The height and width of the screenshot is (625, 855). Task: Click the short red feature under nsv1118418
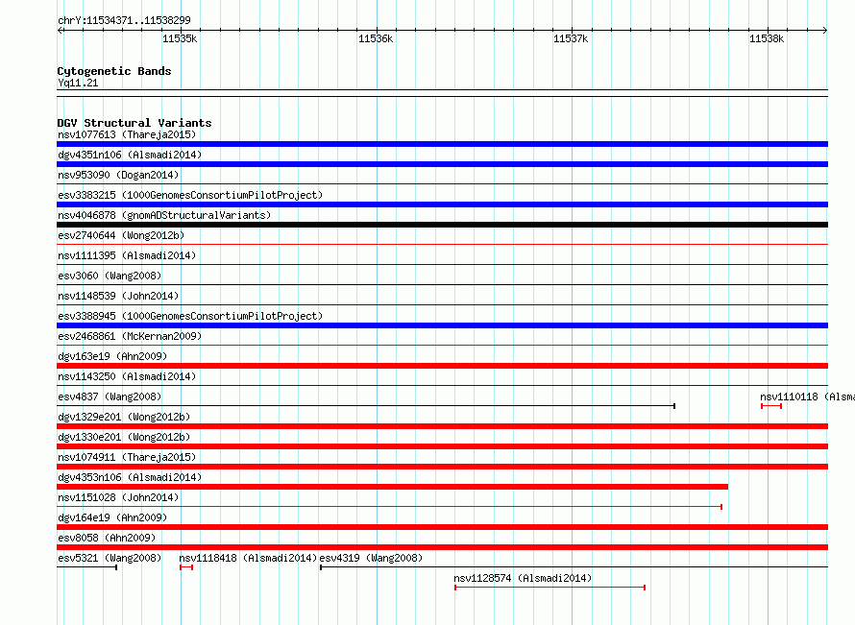tap(186, 567)
